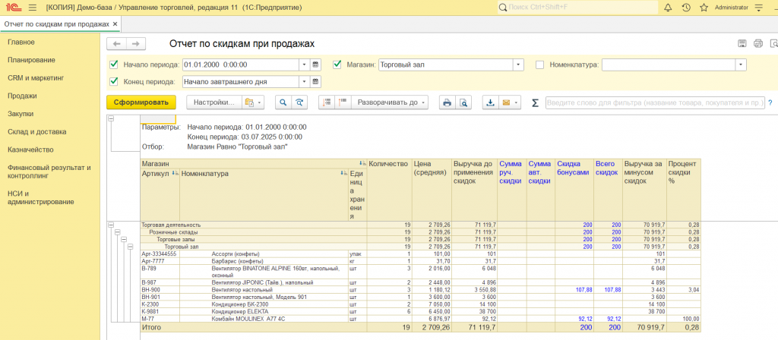Open the Казначейство section
The height and width of the screenshot is (340, 778).
30,150
